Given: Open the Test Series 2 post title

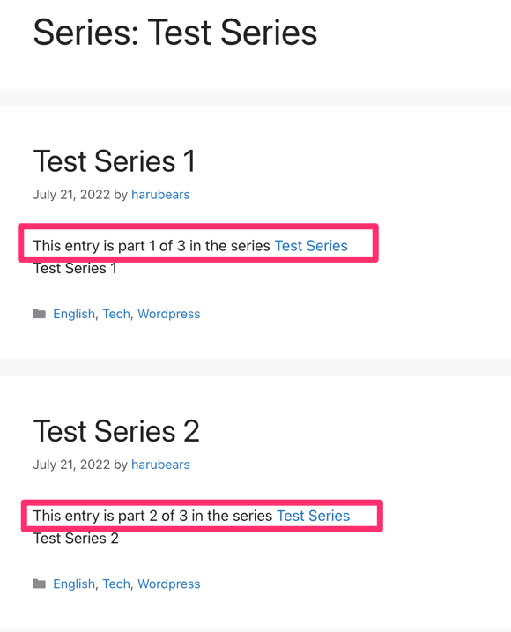Looking at the screenshot, I should coord(116,431).
